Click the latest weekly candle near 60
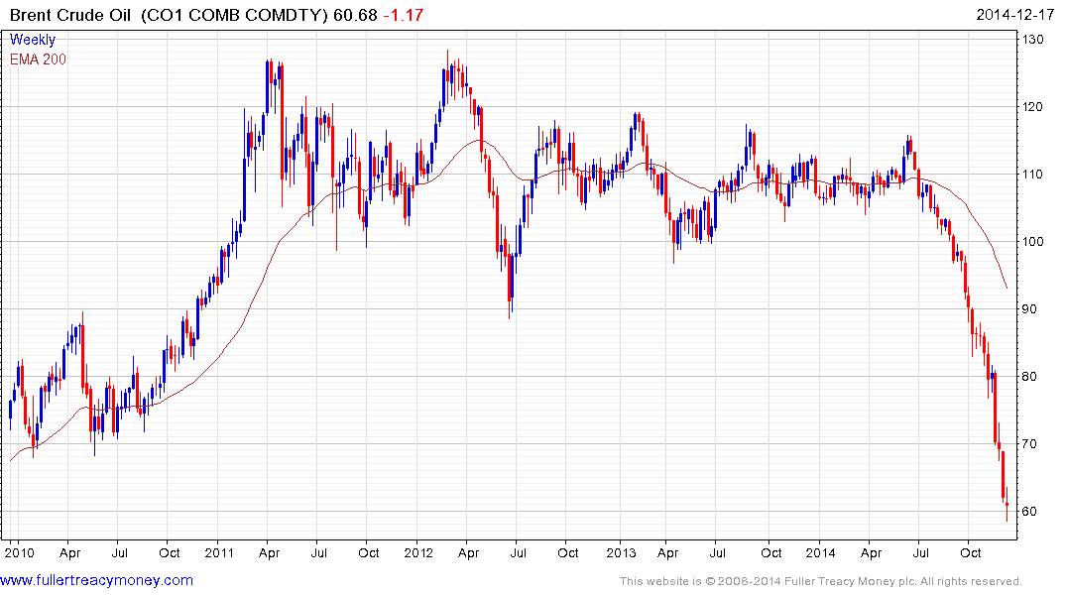Screen dimensions: 1066x595 pos(1007,504)
